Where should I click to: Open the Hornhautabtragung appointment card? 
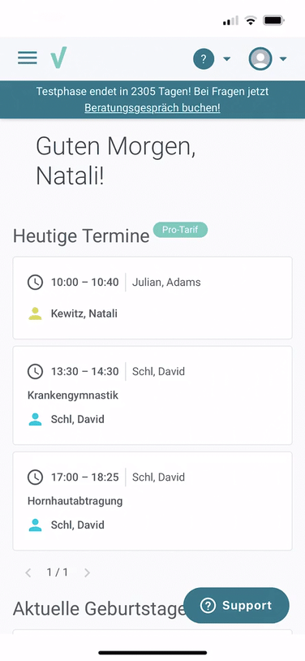pyautogui.click(x=152, y=501)
